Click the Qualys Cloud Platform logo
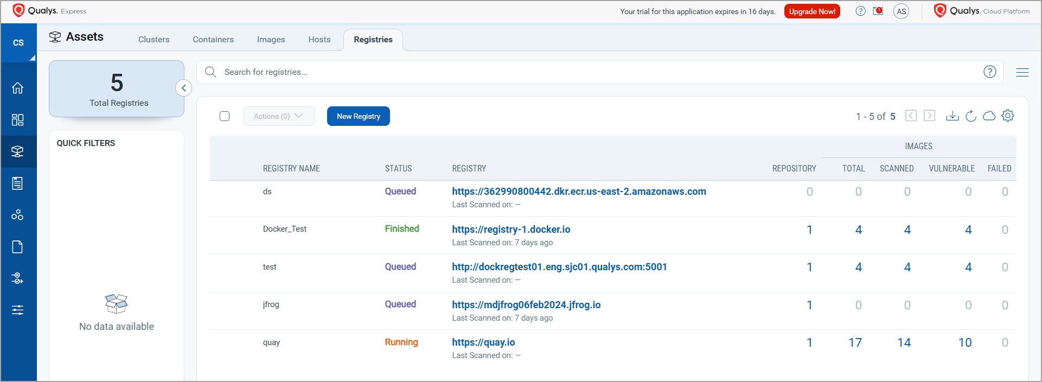 981,11
